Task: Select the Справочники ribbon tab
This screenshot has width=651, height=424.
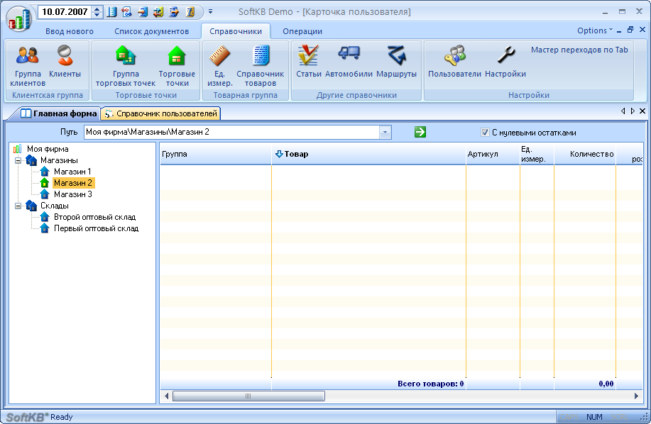Action: point(236,31)
